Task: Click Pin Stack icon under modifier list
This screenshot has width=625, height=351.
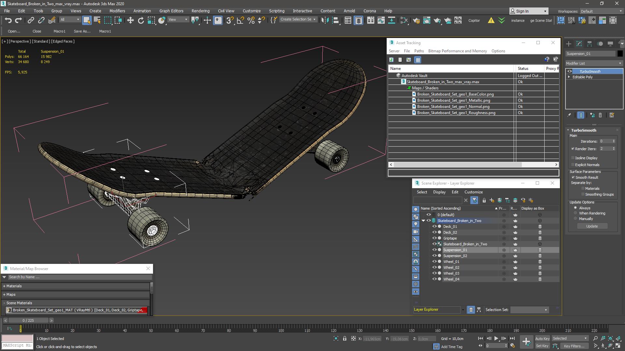Action: pos(569,115)
